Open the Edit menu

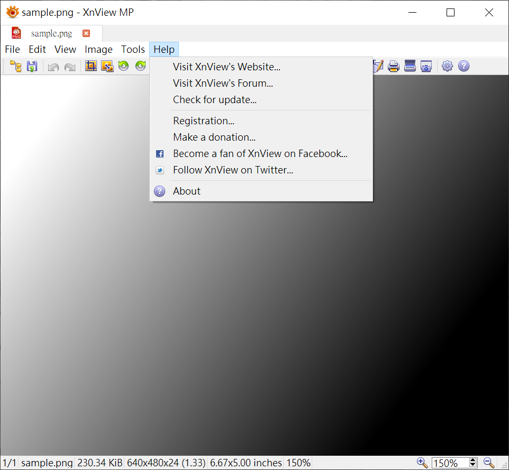point(38,49)
